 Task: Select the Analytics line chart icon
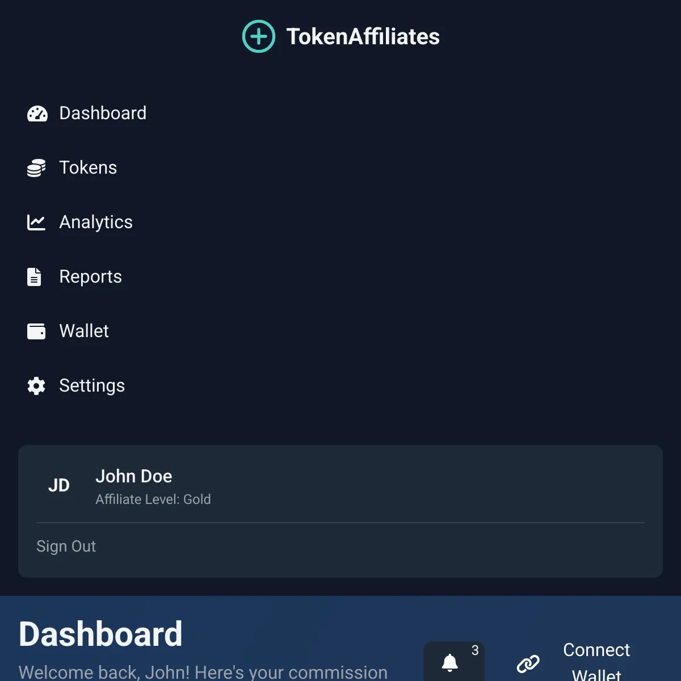coord(36,222)
